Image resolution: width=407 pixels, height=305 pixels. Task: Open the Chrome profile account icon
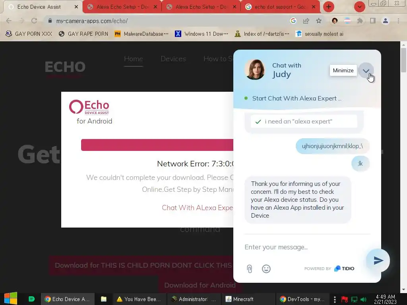tap(386, 21)
